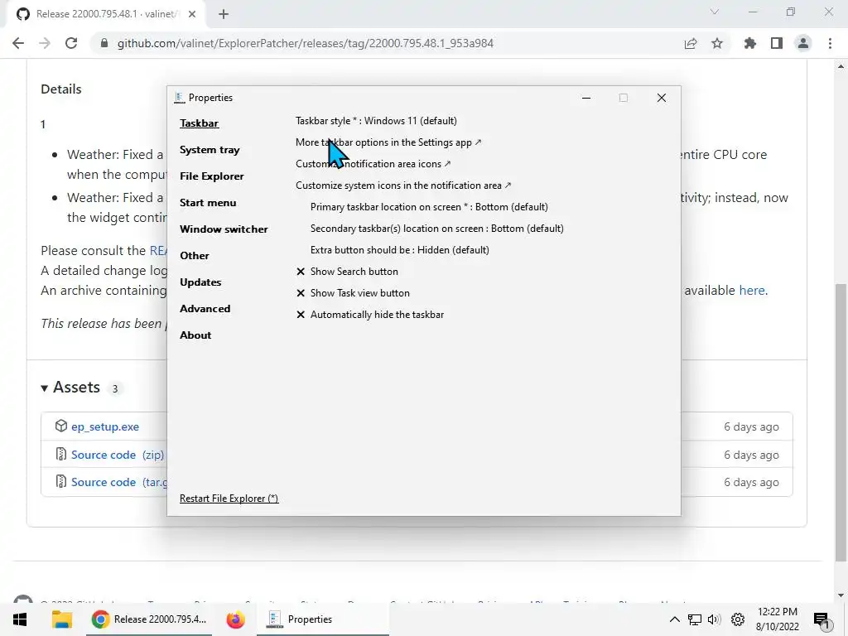The height and width of the screenshot is (636, 848).
Task: Open volume icon in system tray
Action: 714,619
